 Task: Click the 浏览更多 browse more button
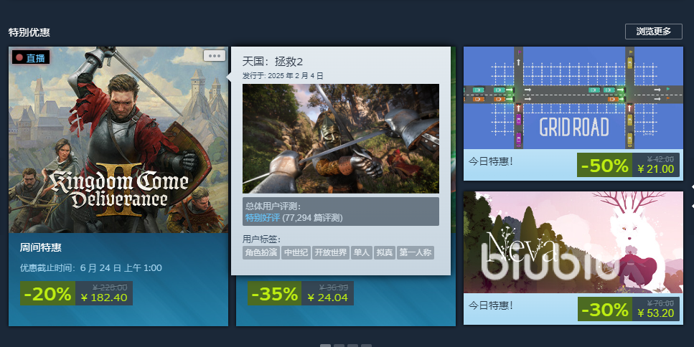(653, 32)
